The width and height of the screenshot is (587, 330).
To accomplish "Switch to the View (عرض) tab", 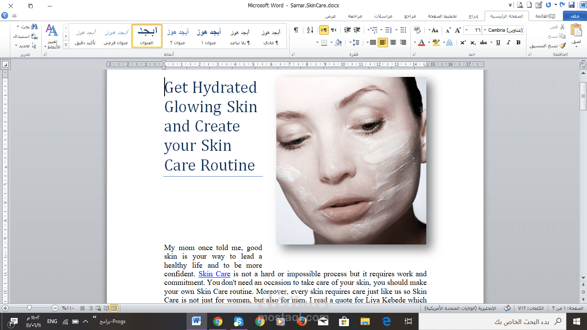I will 330,16.
